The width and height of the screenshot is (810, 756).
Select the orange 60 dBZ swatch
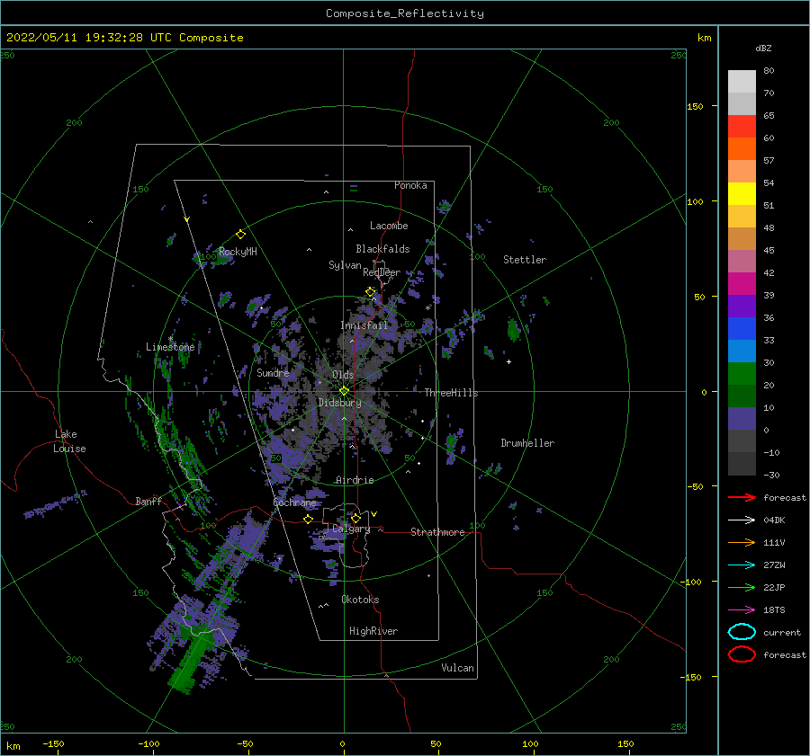click(742, 148)
